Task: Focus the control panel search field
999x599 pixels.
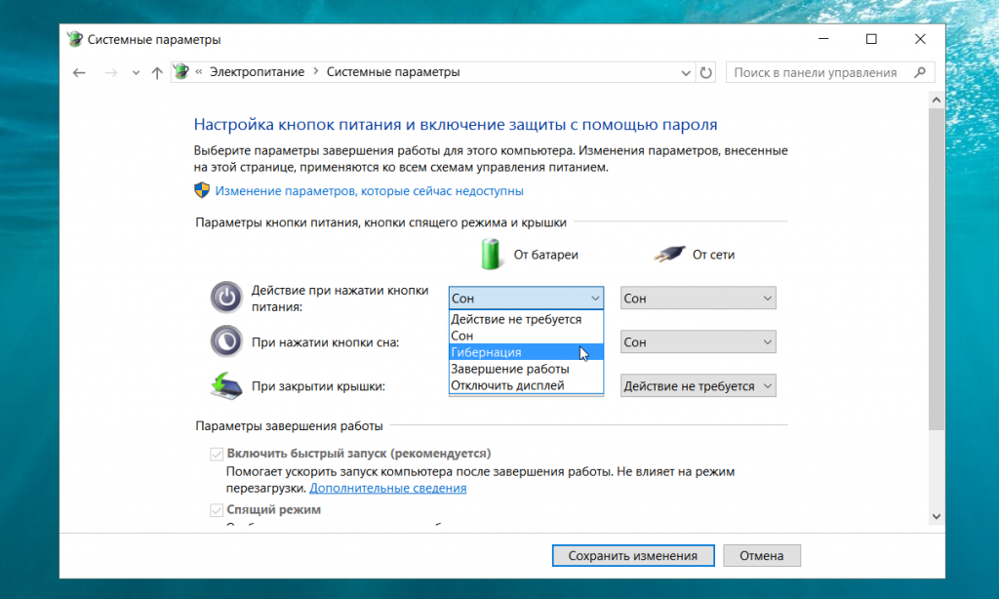Action: tap(829, 72)
